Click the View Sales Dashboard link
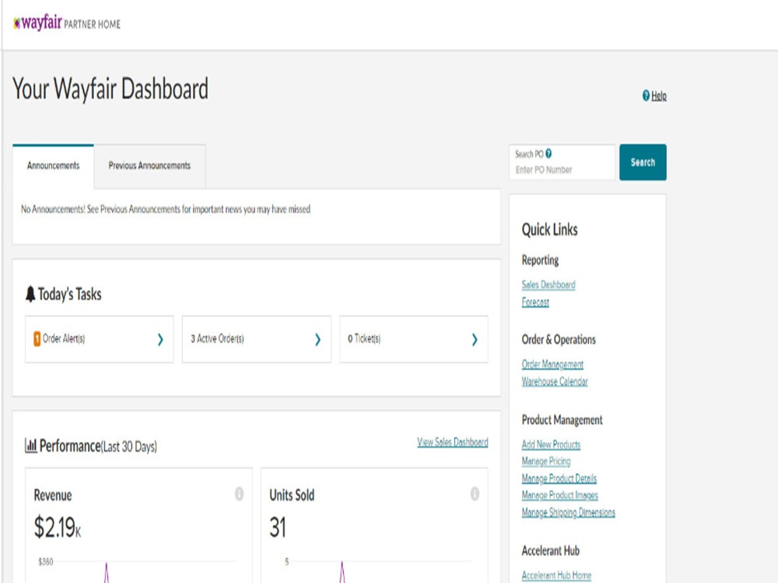 click(453, 442)
